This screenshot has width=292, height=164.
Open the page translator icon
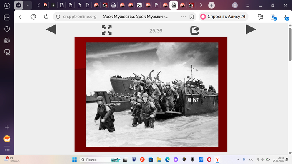[x=274, y=17]
